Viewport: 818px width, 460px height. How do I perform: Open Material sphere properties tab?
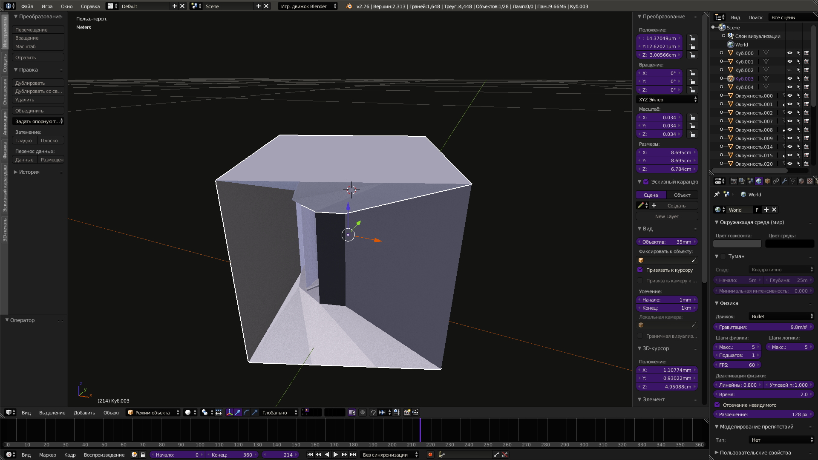[801, 181]
